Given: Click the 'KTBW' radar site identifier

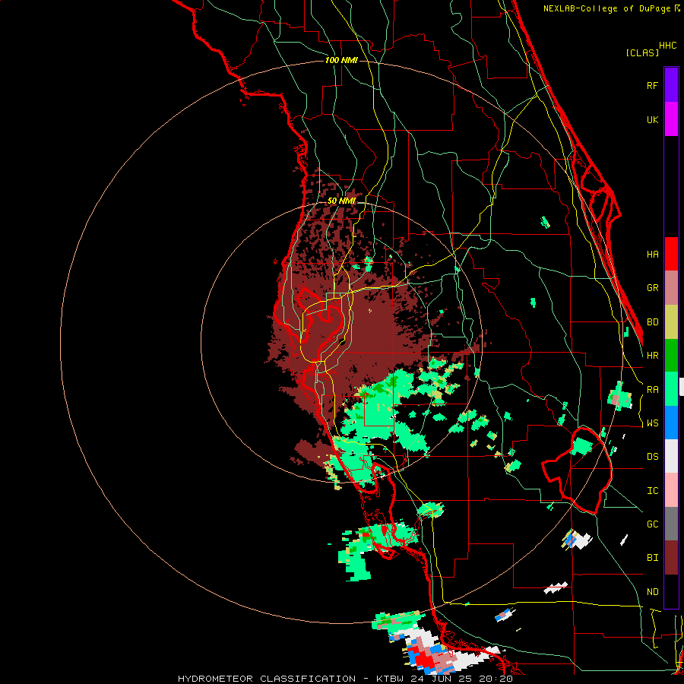Looking at the screenshot, I should pos(390,679).
